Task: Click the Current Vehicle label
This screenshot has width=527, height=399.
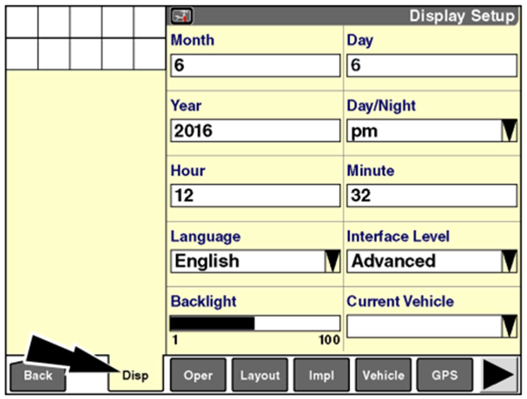Action: point(400,301)
